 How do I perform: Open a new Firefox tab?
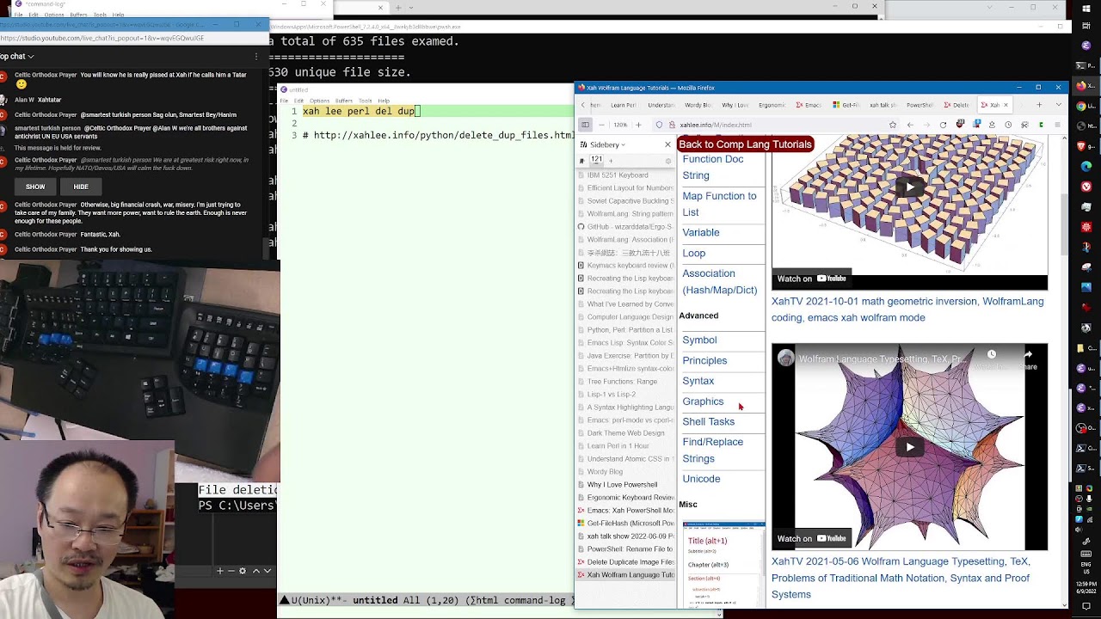(1039, 105)
